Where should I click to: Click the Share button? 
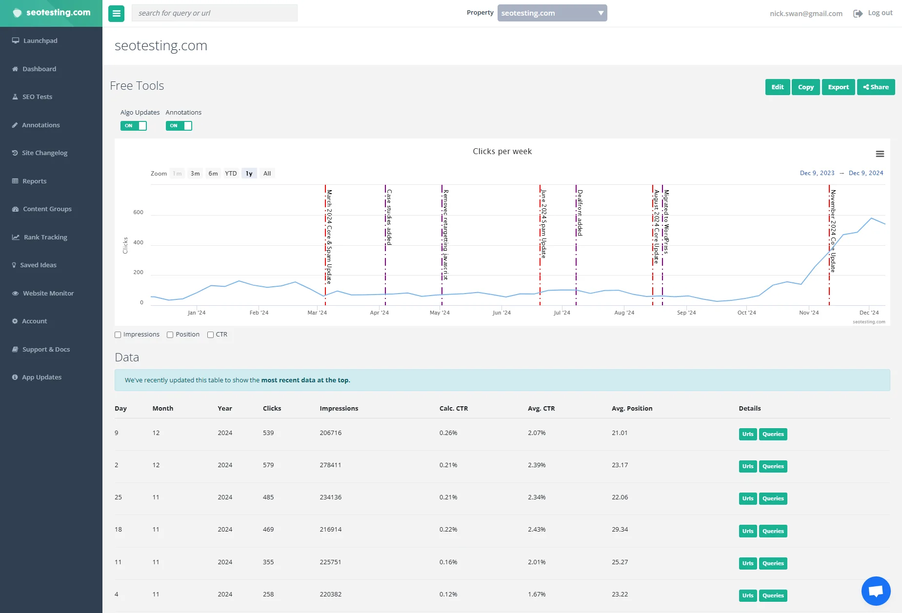[876, 87]
